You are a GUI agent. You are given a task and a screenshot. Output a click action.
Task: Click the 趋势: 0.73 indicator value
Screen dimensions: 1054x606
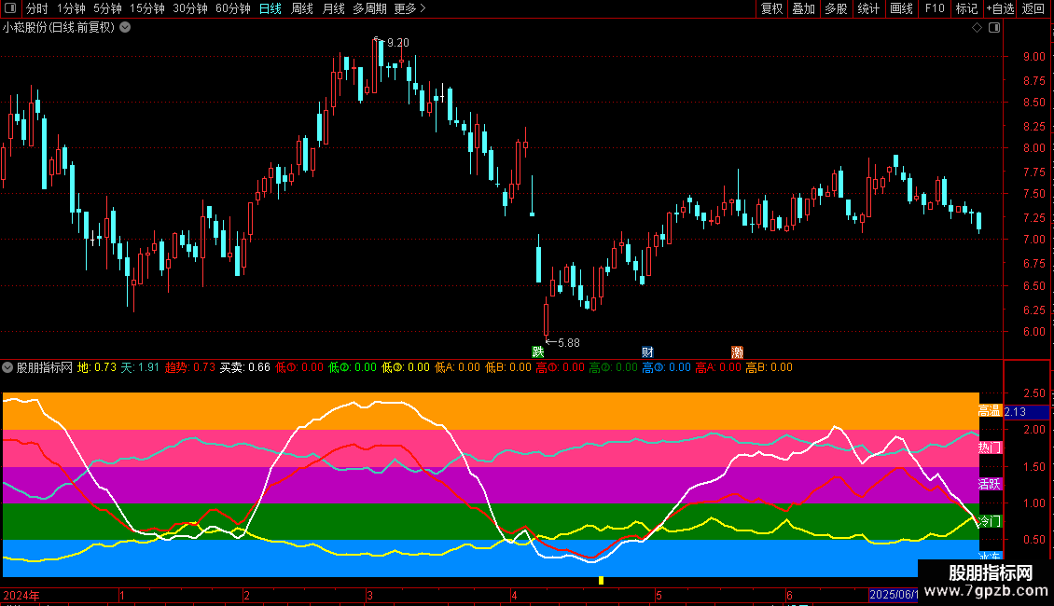pyautogui.click(x=190, y=367)
